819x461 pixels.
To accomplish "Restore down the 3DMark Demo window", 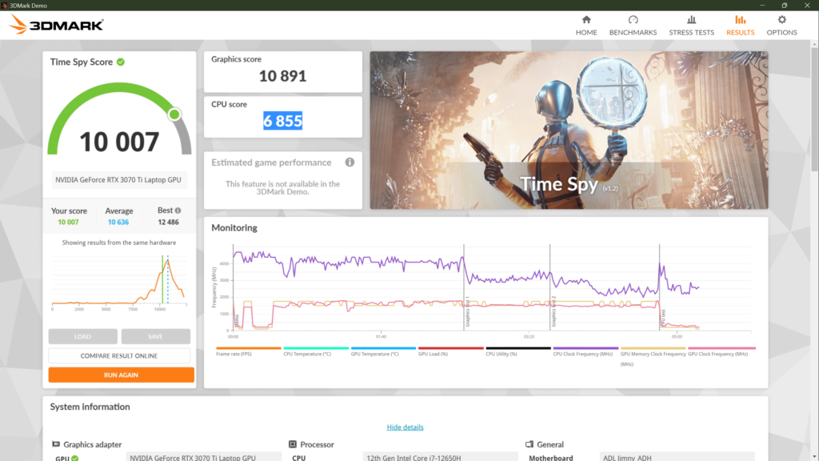I will pos(785,6).
